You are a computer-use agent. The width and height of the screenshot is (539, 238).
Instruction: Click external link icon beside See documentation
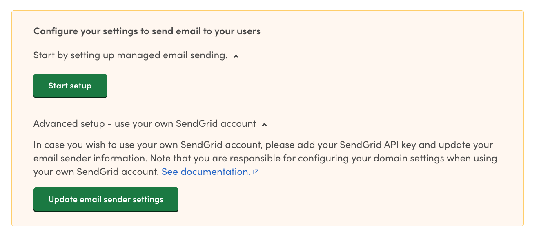pyautogui.click(x=256, y=172)
